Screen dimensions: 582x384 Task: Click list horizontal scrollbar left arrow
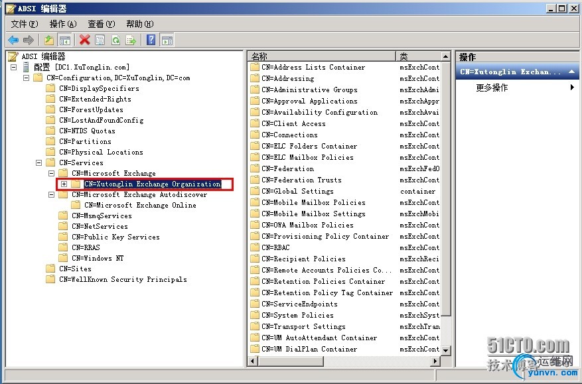[x=253, y=361]
